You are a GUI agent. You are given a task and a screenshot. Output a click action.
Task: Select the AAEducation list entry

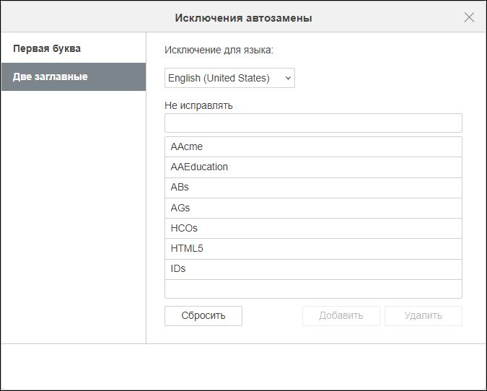coord(313,167)
